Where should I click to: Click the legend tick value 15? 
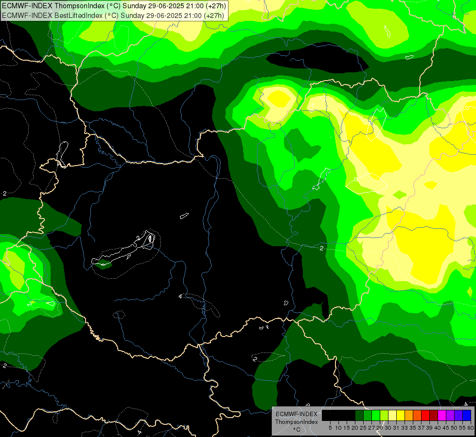point(347,428)
